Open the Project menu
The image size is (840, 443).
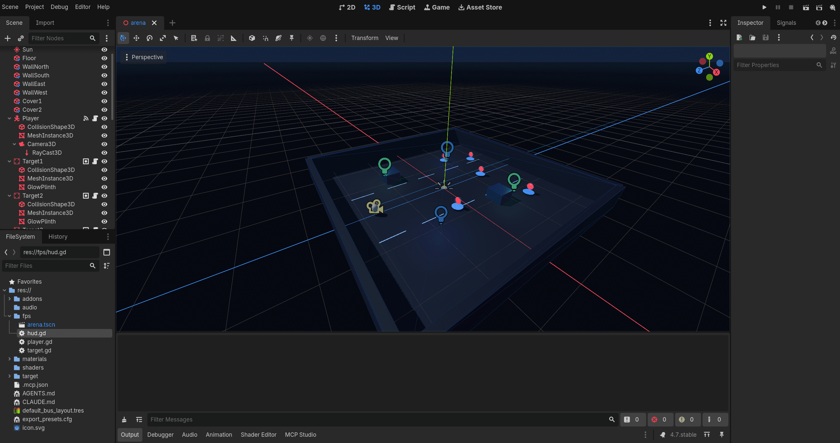(x=34, y=7)
